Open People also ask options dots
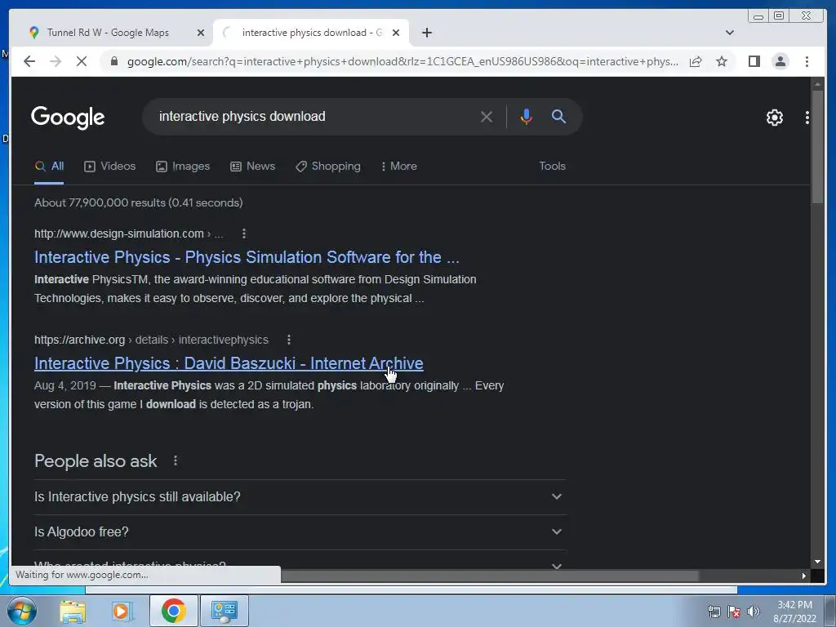The image size is (836, 627). [176, 460]
